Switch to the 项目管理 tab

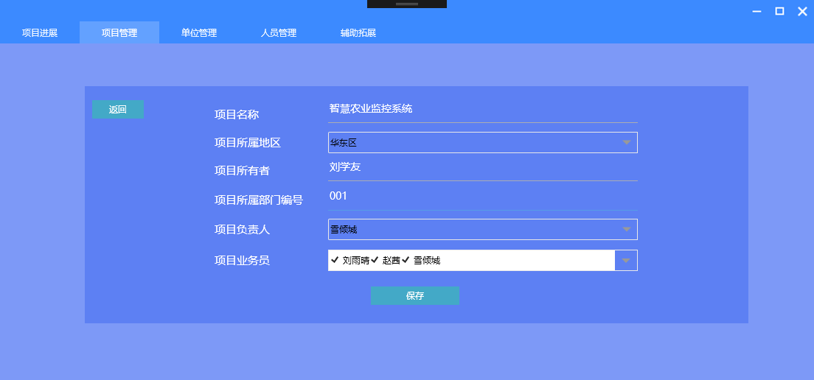point(119,32)
